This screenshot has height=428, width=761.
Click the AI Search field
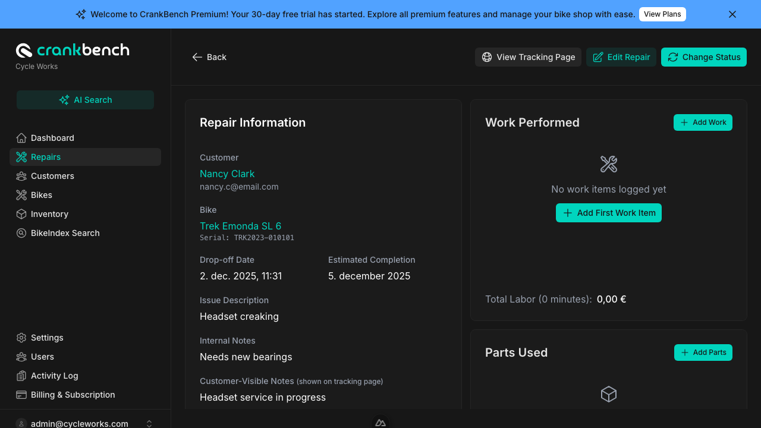pyautogui.click(x=85, y=100)
